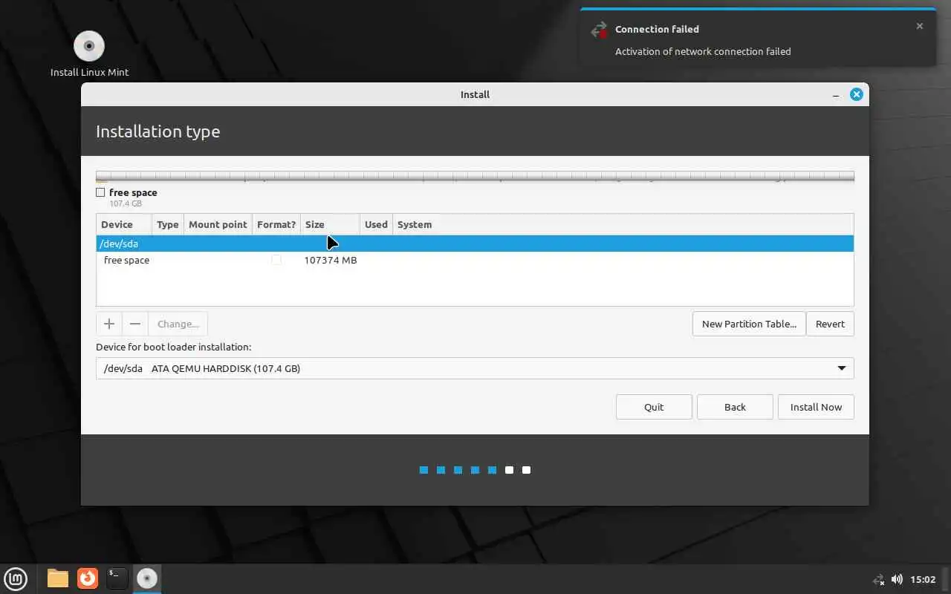Click the free space legend checkbox
The height and width of the screenshot is (594, 951).
[100, 192]
